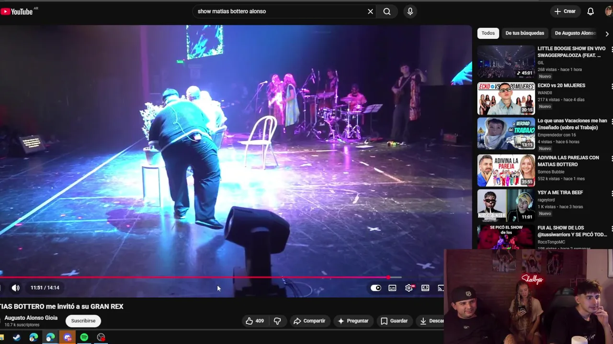Subscribe with Suscribirse button
This screenshot has height=344, width=613.
pyautogui.click(x=83, y=321)
